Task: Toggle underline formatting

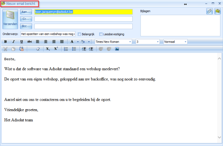Action: click(22, 42)
